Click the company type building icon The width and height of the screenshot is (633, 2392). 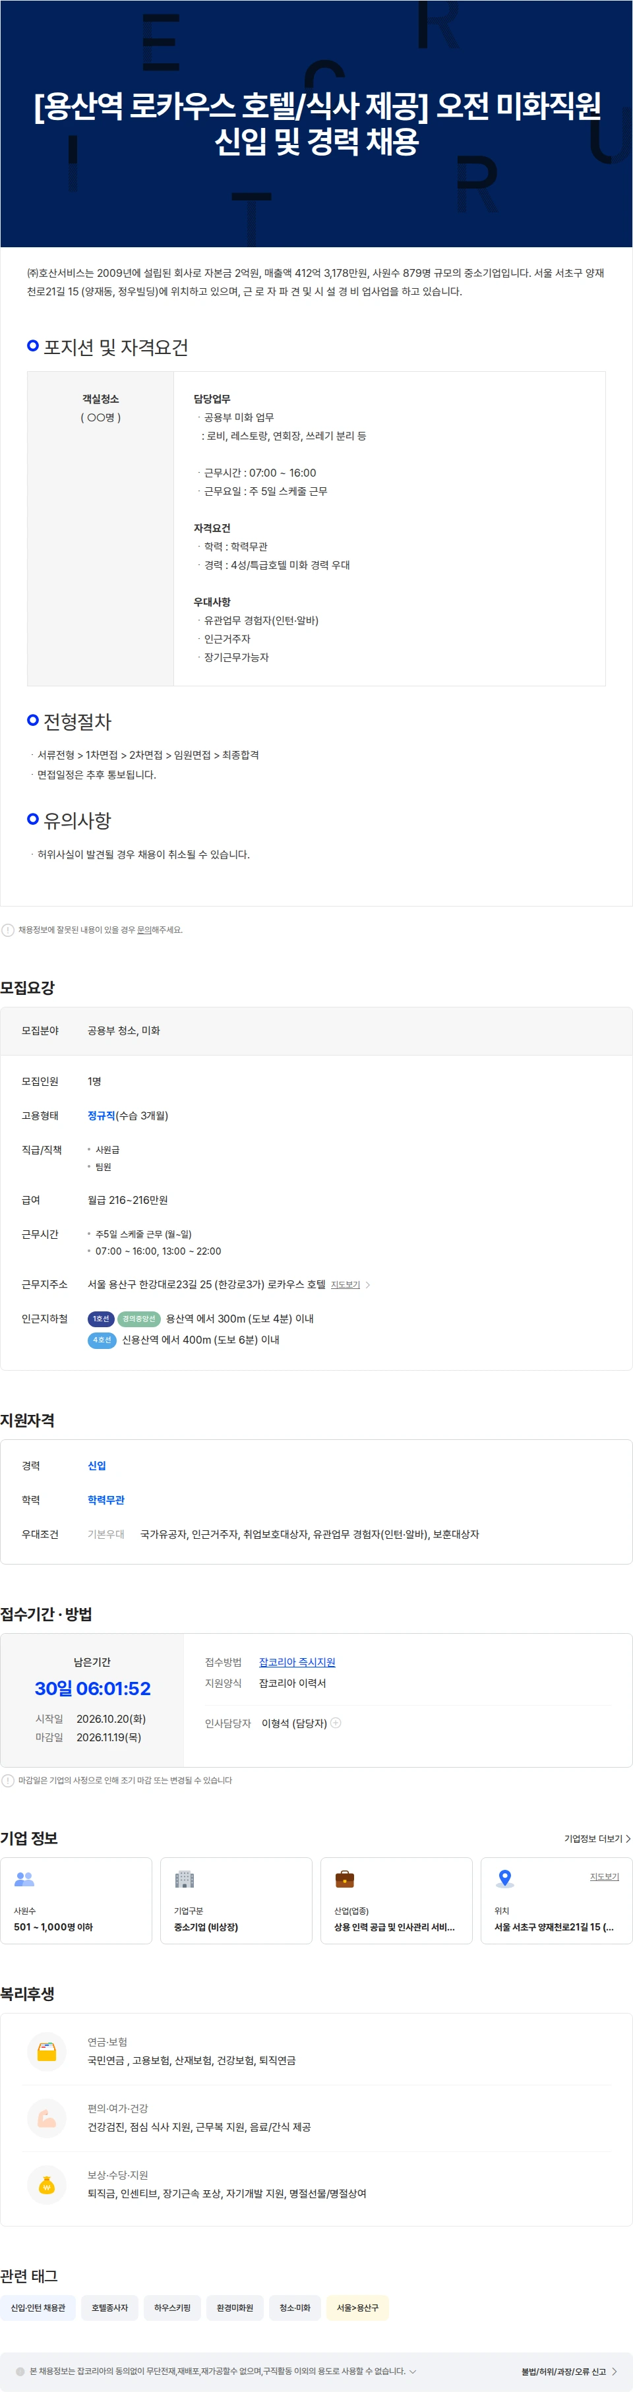[x=185, y=1878]
